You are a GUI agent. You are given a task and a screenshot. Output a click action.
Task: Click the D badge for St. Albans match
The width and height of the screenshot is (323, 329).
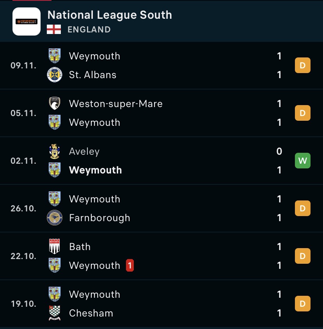[303, 65]
